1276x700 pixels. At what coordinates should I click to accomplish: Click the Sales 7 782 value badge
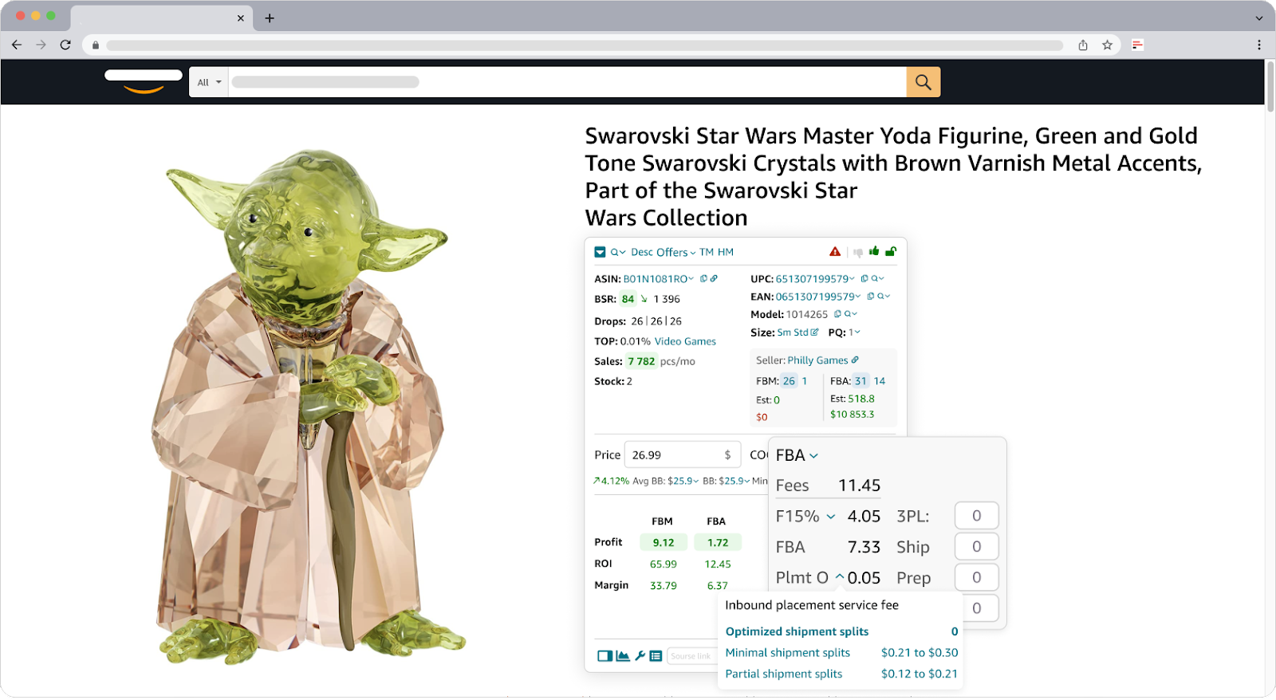coord(641,361)
